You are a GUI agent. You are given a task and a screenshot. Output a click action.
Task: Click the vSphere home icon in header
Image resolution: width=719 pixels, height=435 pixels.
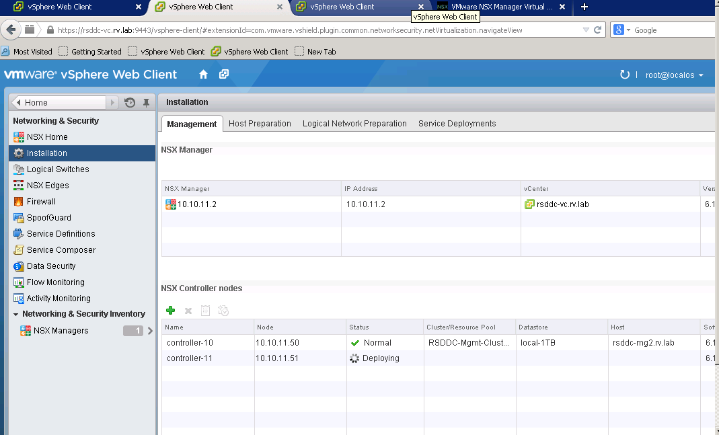tap(203, 74)
